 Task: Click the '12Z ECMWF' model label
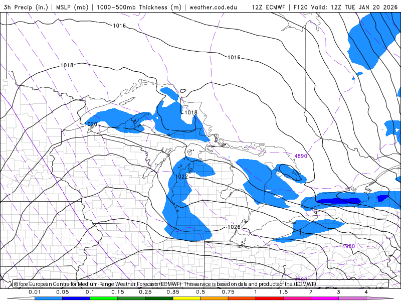coord(268,7)
